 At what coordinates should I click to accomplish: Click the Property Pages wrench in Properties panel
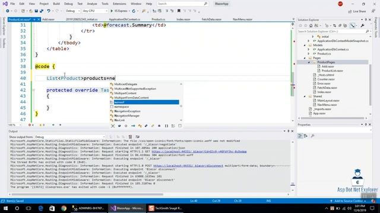(313, 136)
